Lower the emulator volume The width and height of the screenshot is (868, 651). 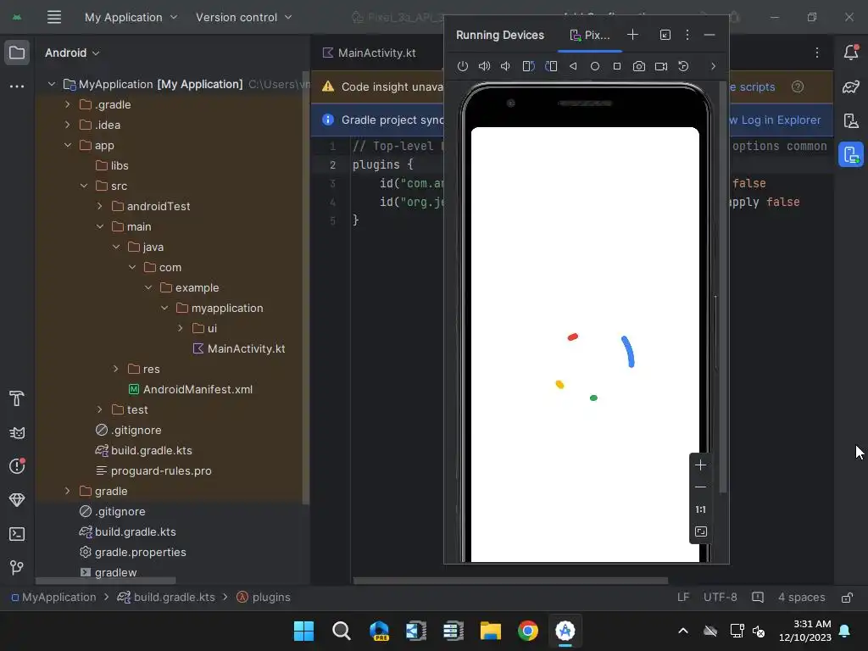506,66
